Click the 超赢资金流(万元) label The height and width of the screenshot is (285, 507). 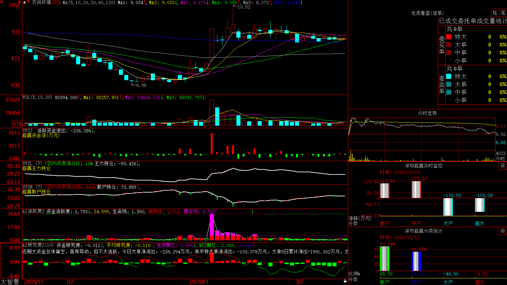[x=41, y=135]
